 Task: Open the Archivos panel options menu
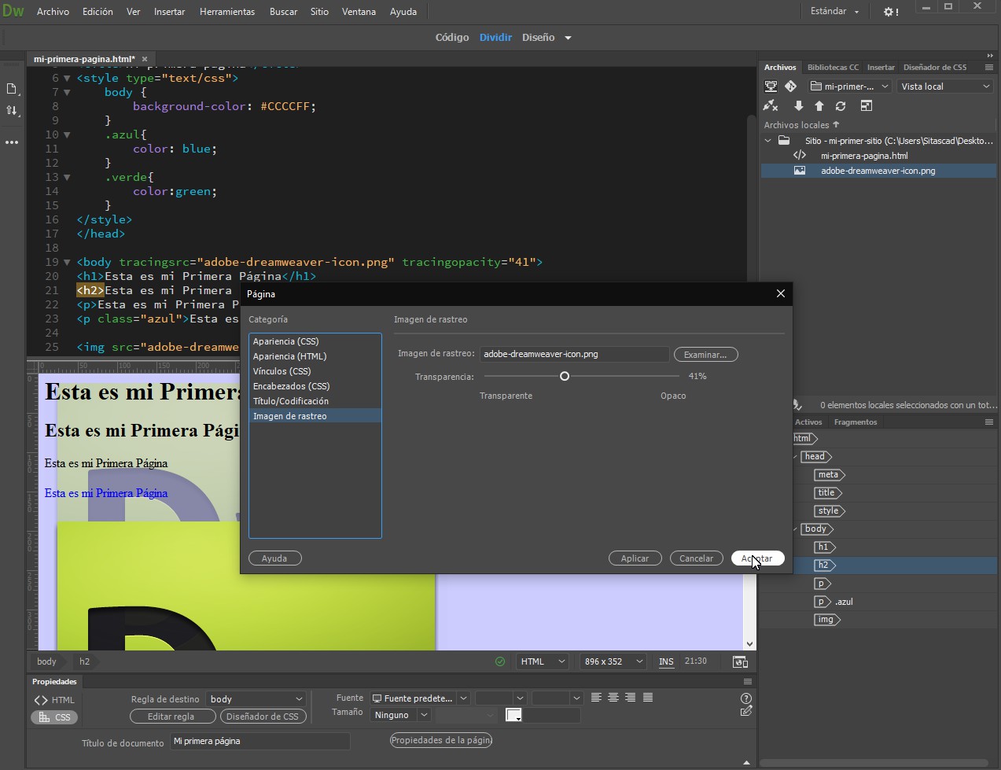(989, 68)
